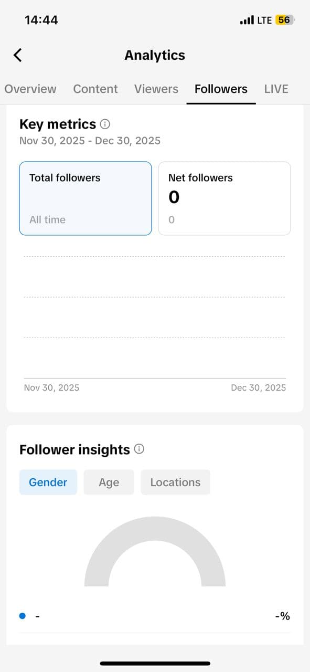Select the Locations insight filter
The width and height of the screenshot is (310, 672).
pyautogui.click(x=175, y=482)
